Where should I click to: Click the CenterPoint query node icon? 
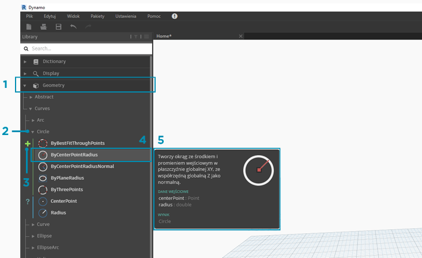point(43,201)
